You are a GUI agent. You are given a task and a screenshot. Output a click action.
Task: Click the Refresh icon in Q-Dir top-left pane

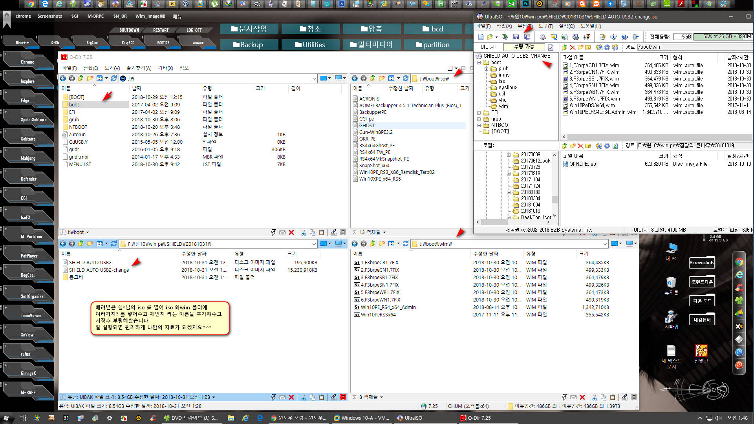coord(114,78)
